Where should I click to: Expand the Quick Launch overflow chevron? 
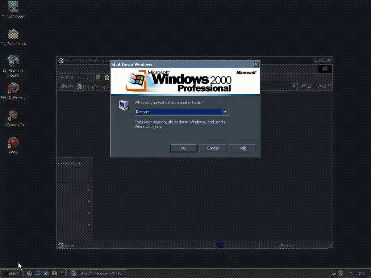(62, 272)
